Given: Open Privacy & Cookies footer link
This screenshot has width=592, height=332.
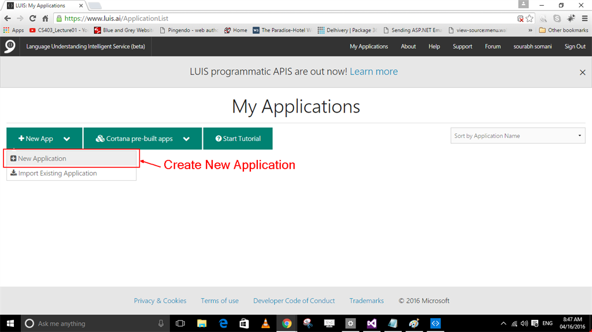Looking at the screenshot, I should point(160,301).
